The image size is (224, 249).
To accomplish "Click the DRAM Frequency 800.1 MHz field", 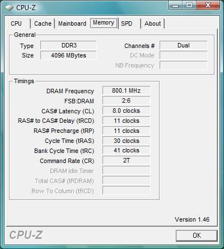I will (126, 90).
